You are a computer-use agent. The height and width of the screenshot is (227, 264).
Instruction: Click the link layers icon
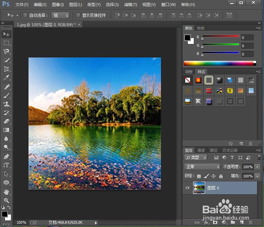pyautogui.click(x=197, y=222)
